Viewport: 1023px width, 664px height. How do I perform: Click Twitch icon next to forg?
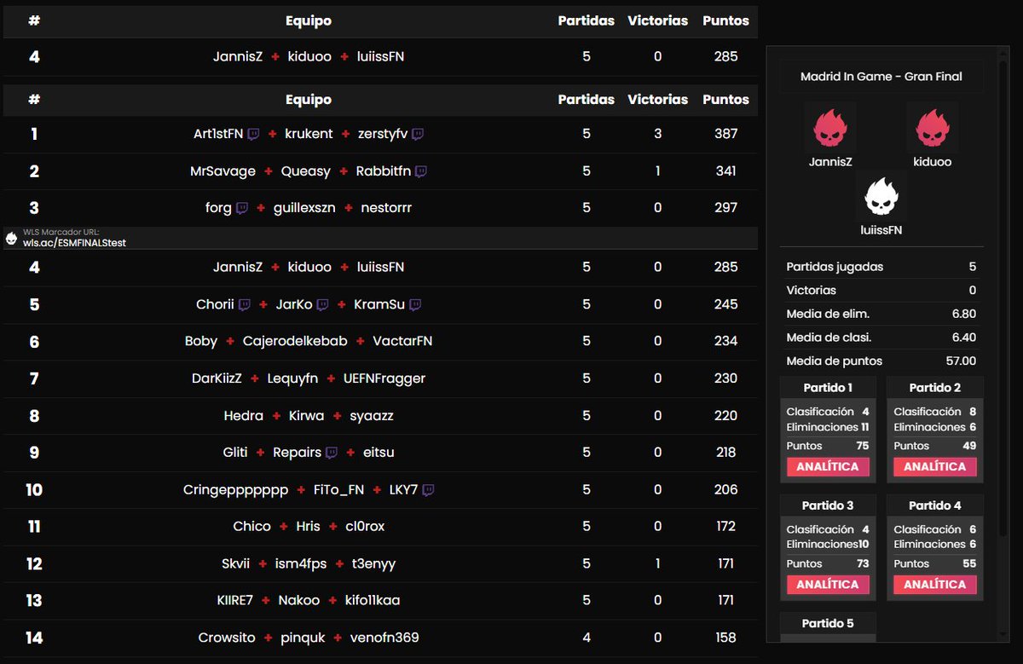click(x=242, y=208)
